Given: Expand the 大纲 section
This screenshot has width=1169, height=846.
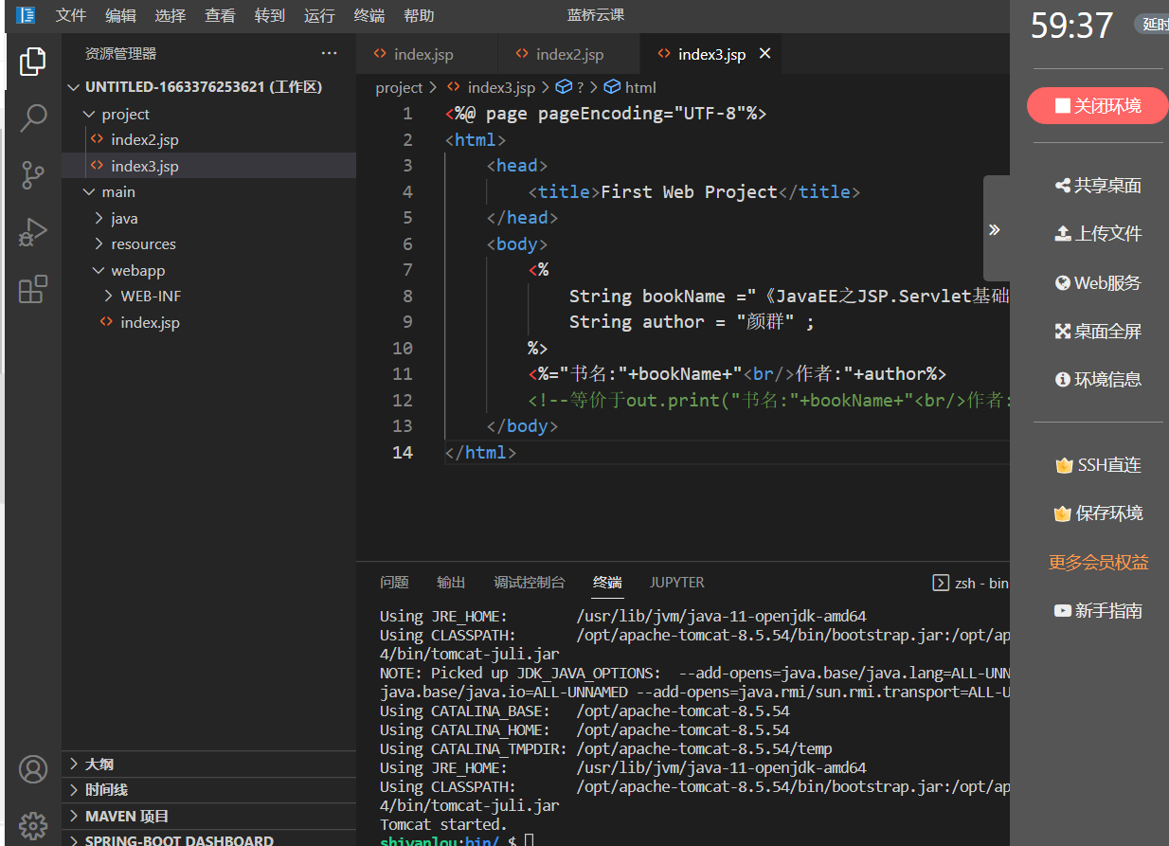Looking at the screenshot, I should (209, 764).
